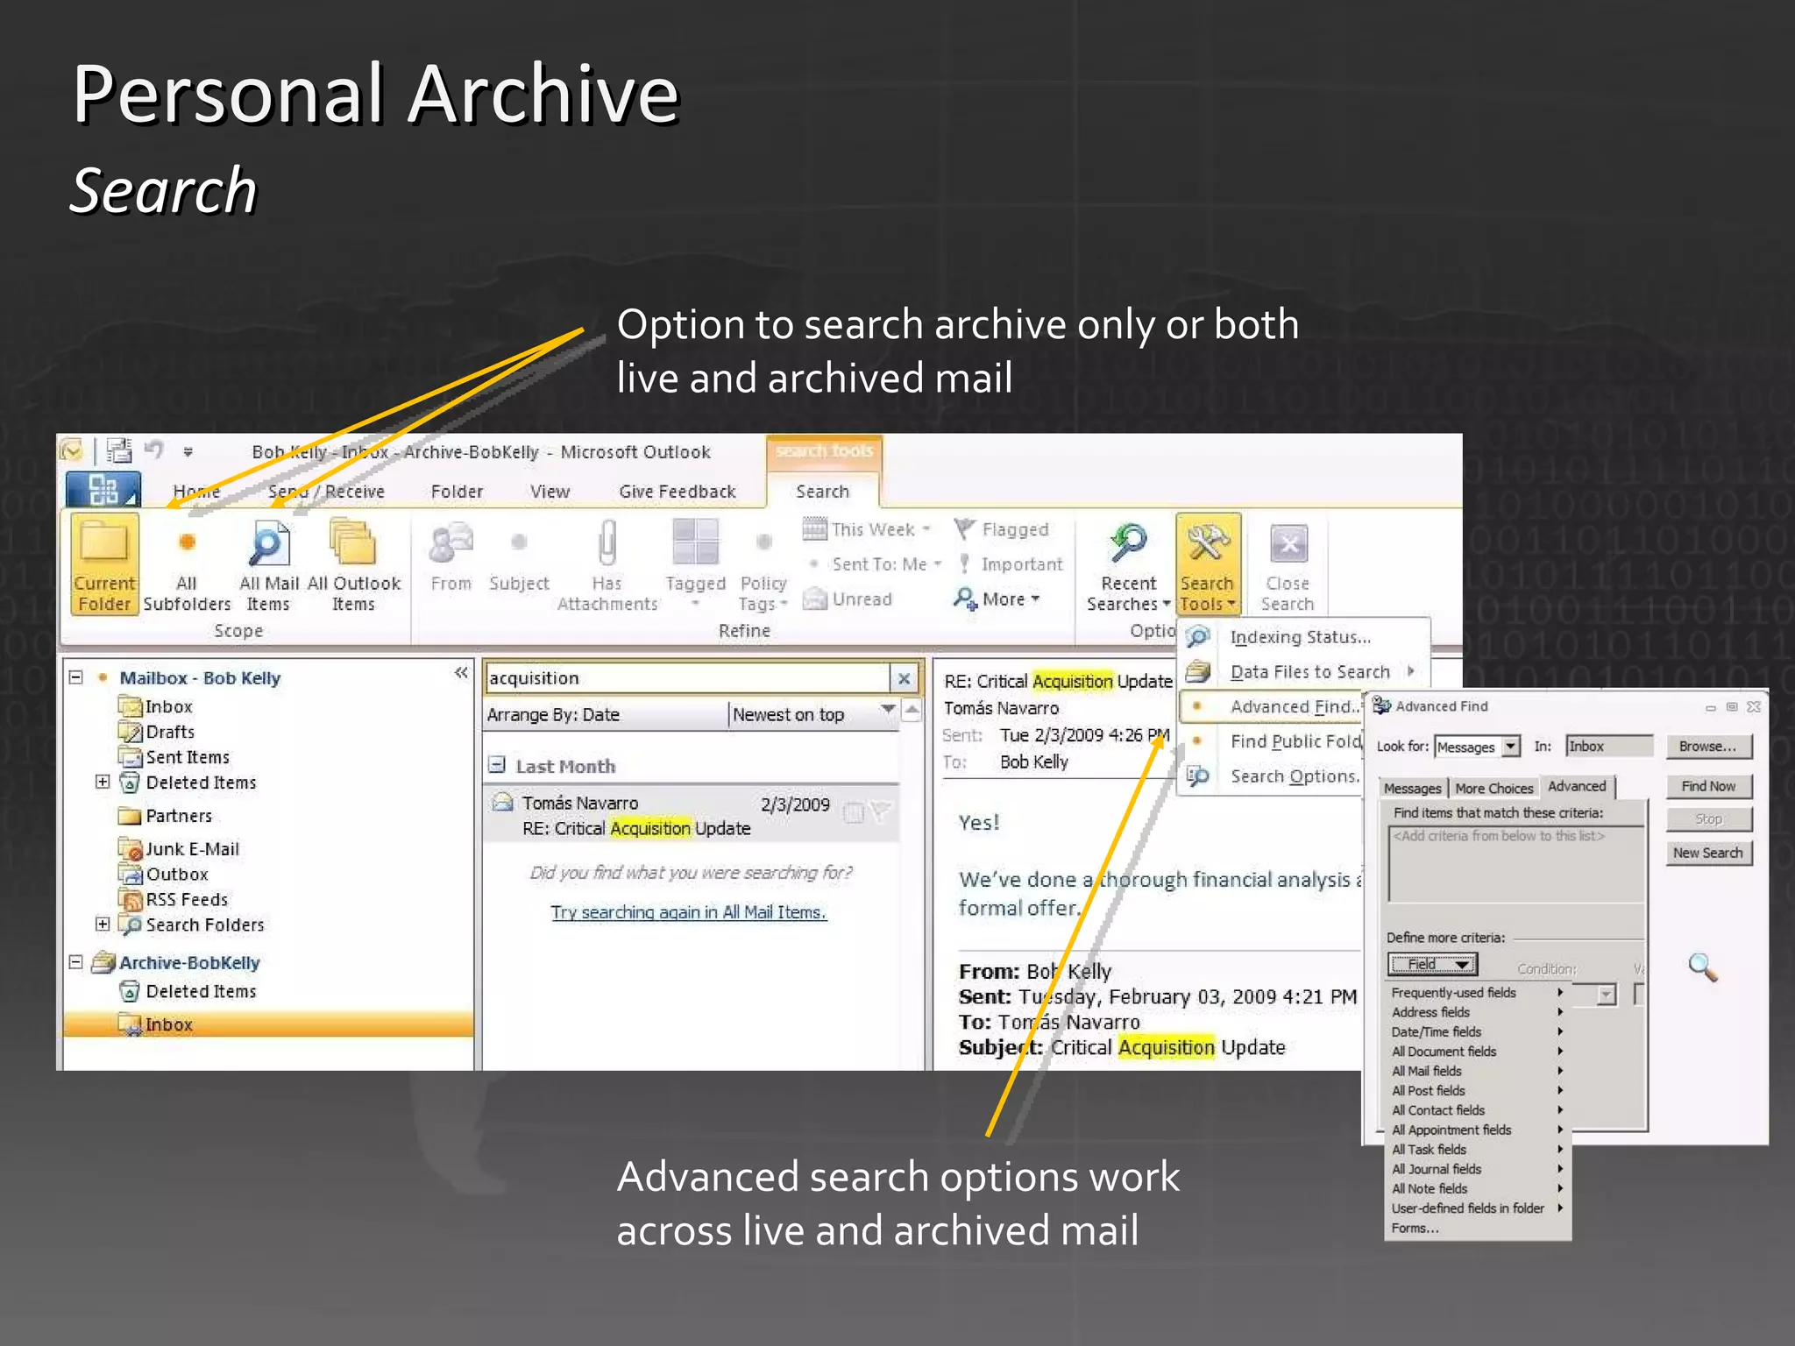The height and width of the screenshot is (1346, 1795).
Task: Clear the acquisition search box
Action: tap(904, 678)
